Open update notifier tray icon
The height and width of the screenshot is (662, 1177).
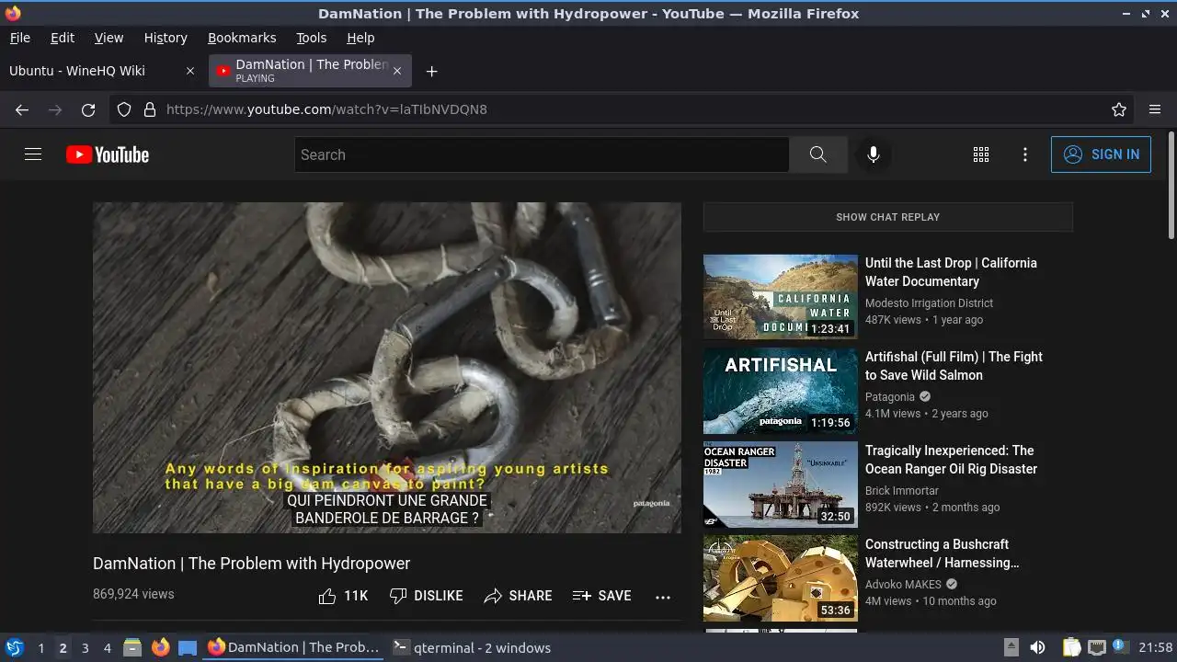[x=1120, y=647]
